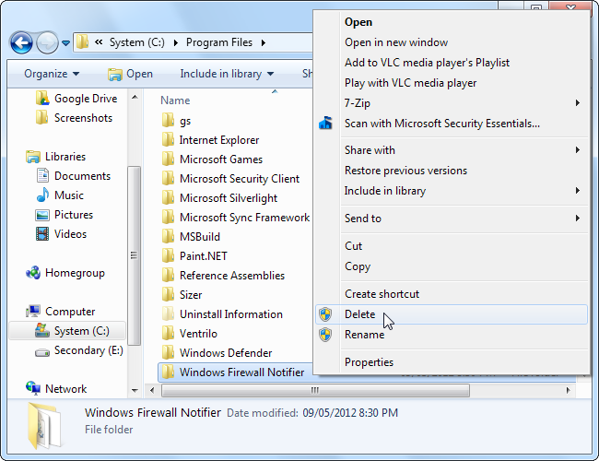Click horizontal scrollbar right arrow
This screenshot has height=461, width=599.
point(568,390)
